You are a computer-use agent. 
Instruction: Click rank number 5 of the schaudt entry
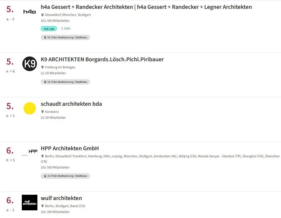pos(10,106)
